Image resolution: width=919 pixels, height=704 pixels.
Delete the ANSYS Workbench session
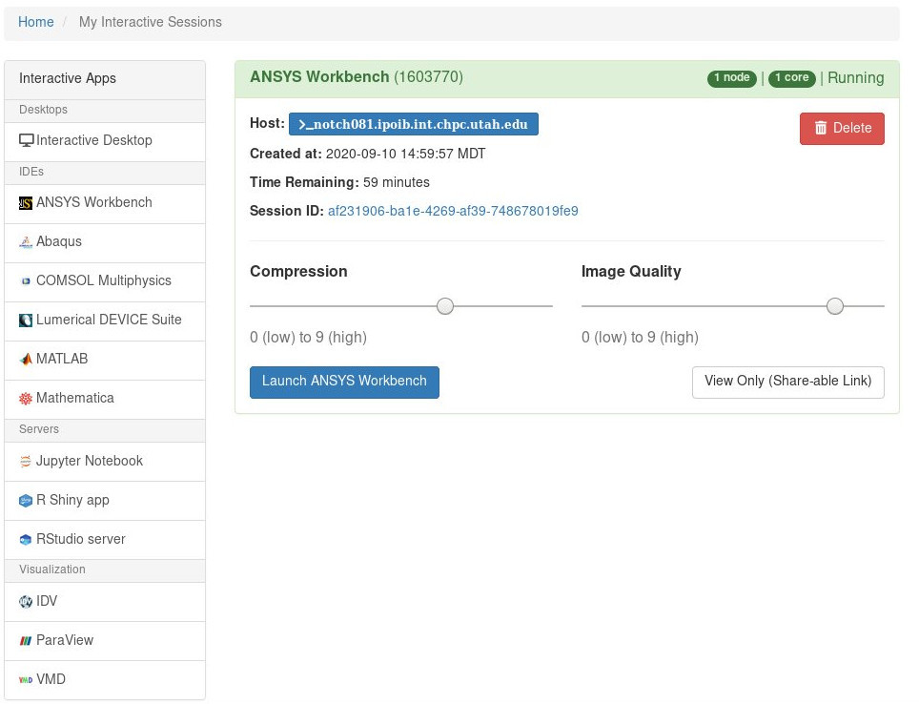(x=842, y=129)
